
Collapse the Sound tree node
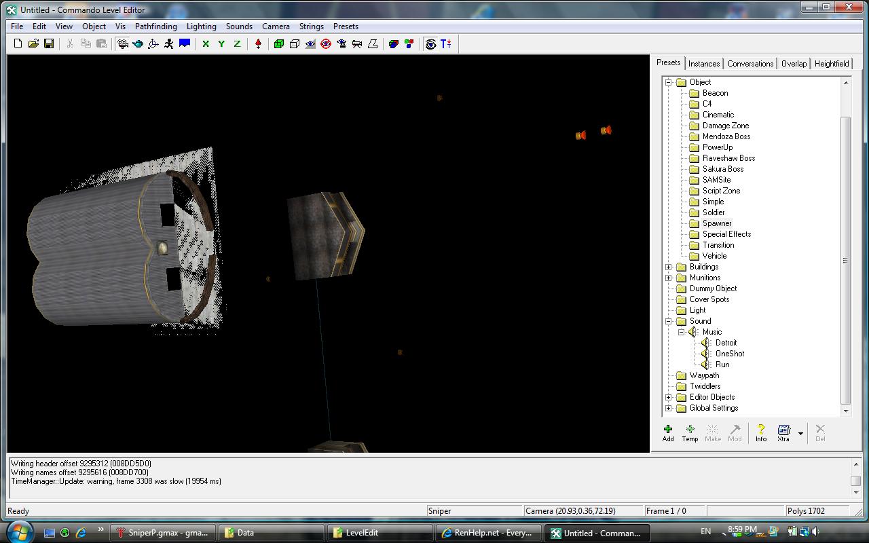point(669,321)
